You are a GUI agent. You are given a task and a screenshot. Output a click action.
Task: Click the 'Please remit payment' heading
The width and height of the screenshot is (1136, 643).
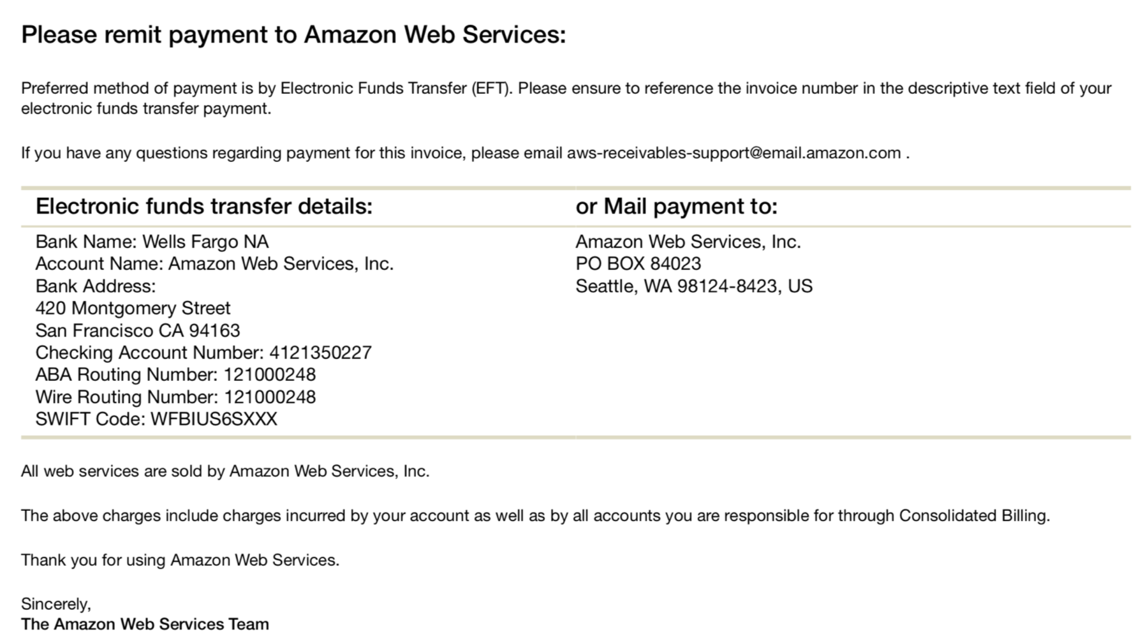coord(293,34)
